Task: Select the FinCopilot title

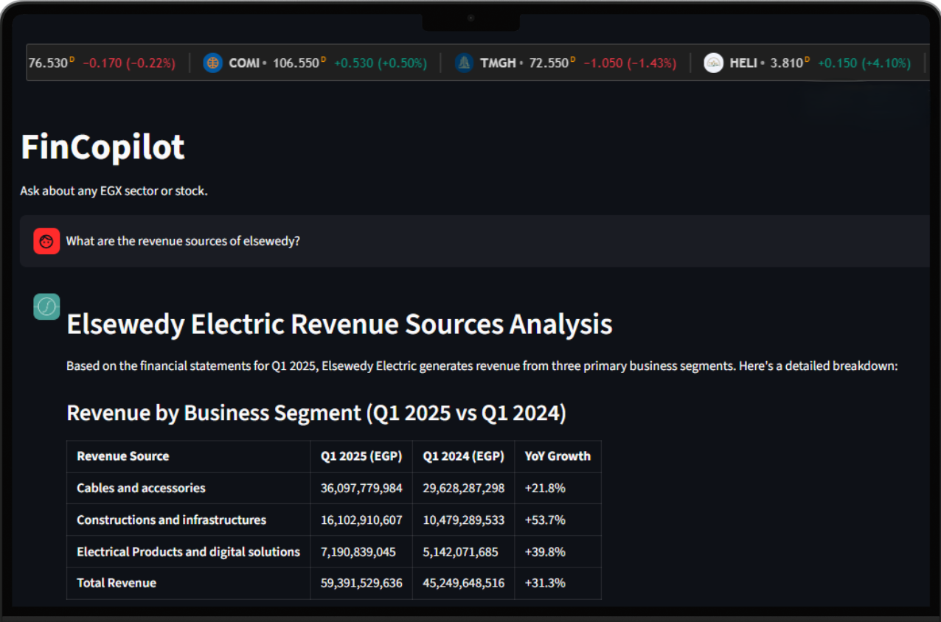Action: [103, 147]
